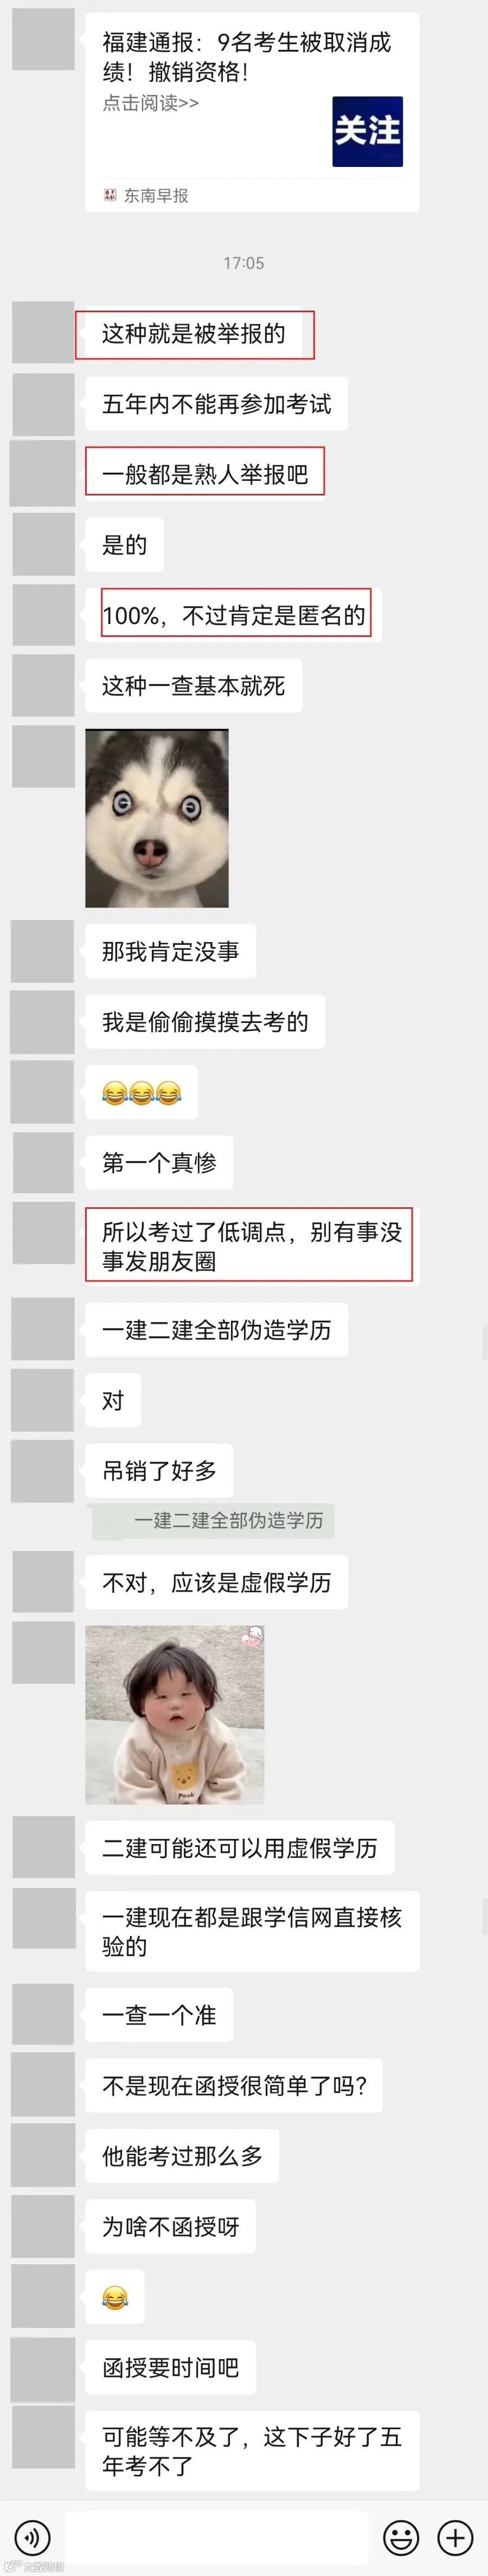Tap the 东南早报 source icon

110,195
